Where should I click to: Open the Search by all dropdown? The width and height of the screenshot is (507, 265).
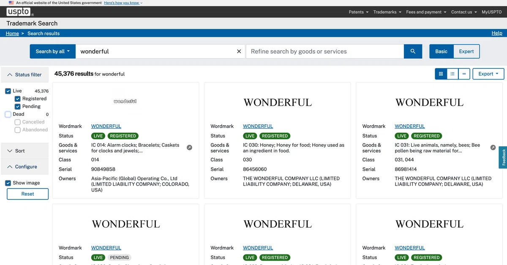tap(52, 51)
